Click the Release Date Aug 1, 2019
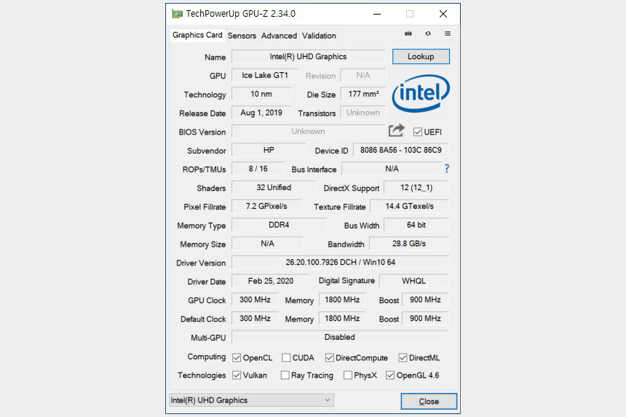 tap(261, 113)
